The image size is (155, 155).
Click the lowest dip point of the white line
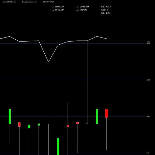coord(48,62)
